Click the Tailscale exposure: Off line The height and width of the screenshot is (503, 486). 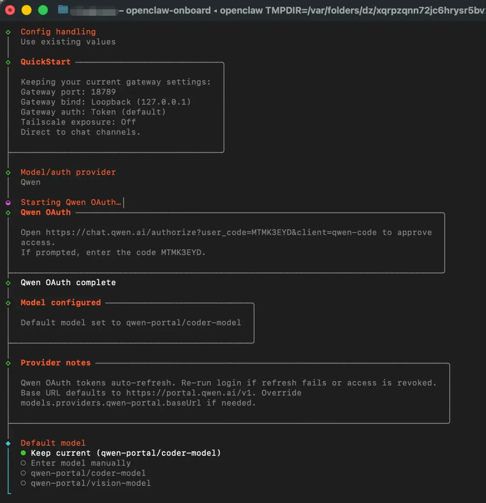coord(78,122)
